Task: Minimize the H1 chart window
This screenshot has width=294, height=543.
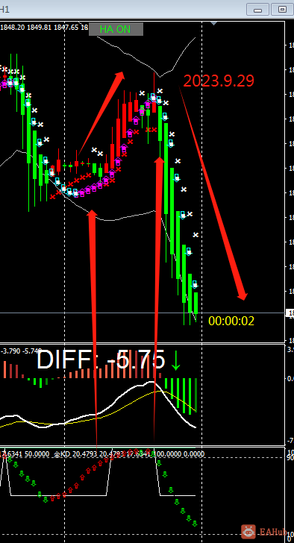Action: (257, 10)
